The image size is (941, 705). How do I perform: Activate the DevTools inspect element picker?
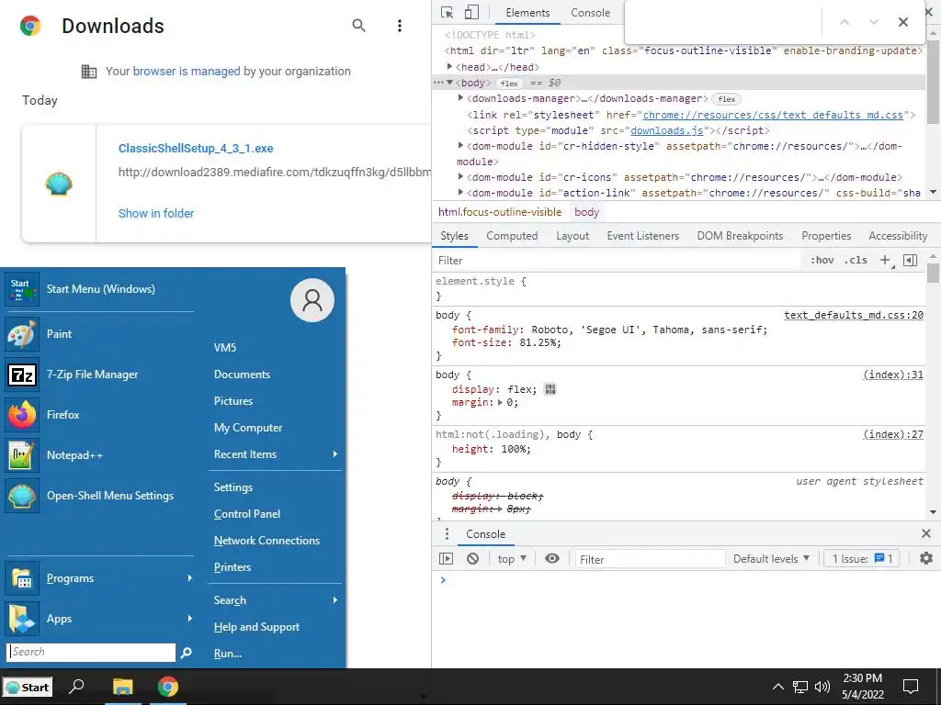click(x=448, y=13)
